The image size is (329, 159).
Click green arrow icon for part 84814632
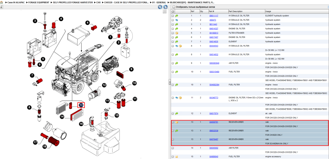tap(177, 54)
